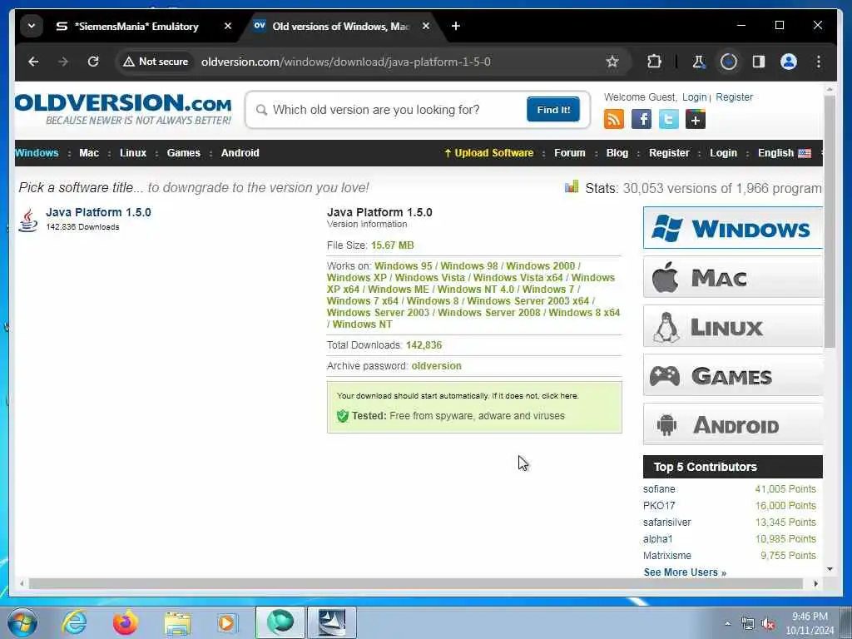Click the browser back arrow
This screenshot has width=852, height=639.
33,62
